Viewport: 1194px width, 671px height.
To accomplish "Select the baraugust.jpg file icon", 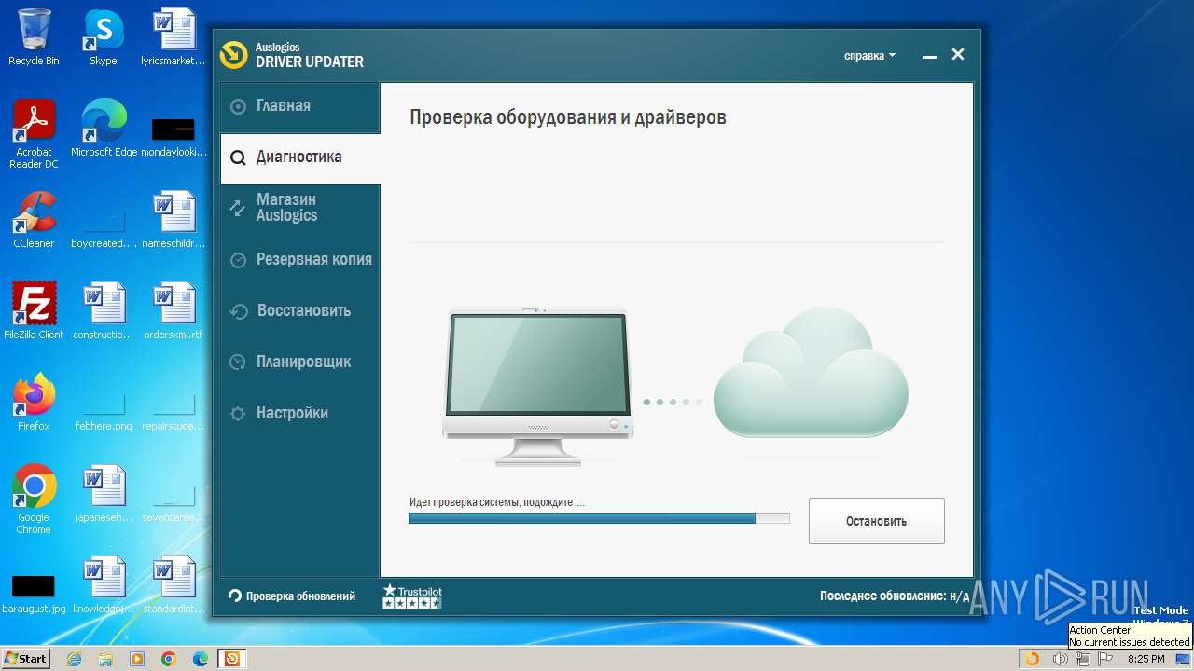I will pyautogui.click(x=34, y=593).
